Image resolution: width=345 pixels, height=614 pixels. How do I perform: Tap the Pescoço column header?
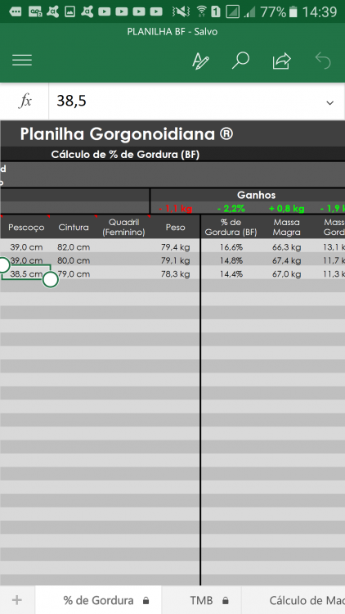[26, 227]
